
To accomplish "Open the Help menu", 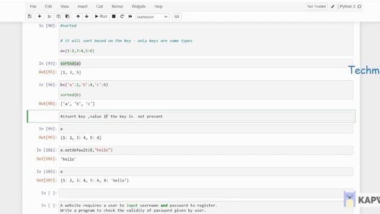I will click(x=159, y=7).
